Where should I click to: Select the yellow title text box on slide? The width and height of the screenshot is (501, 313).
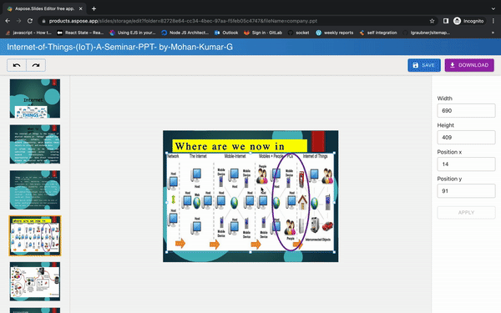click(x=240, y=146)
